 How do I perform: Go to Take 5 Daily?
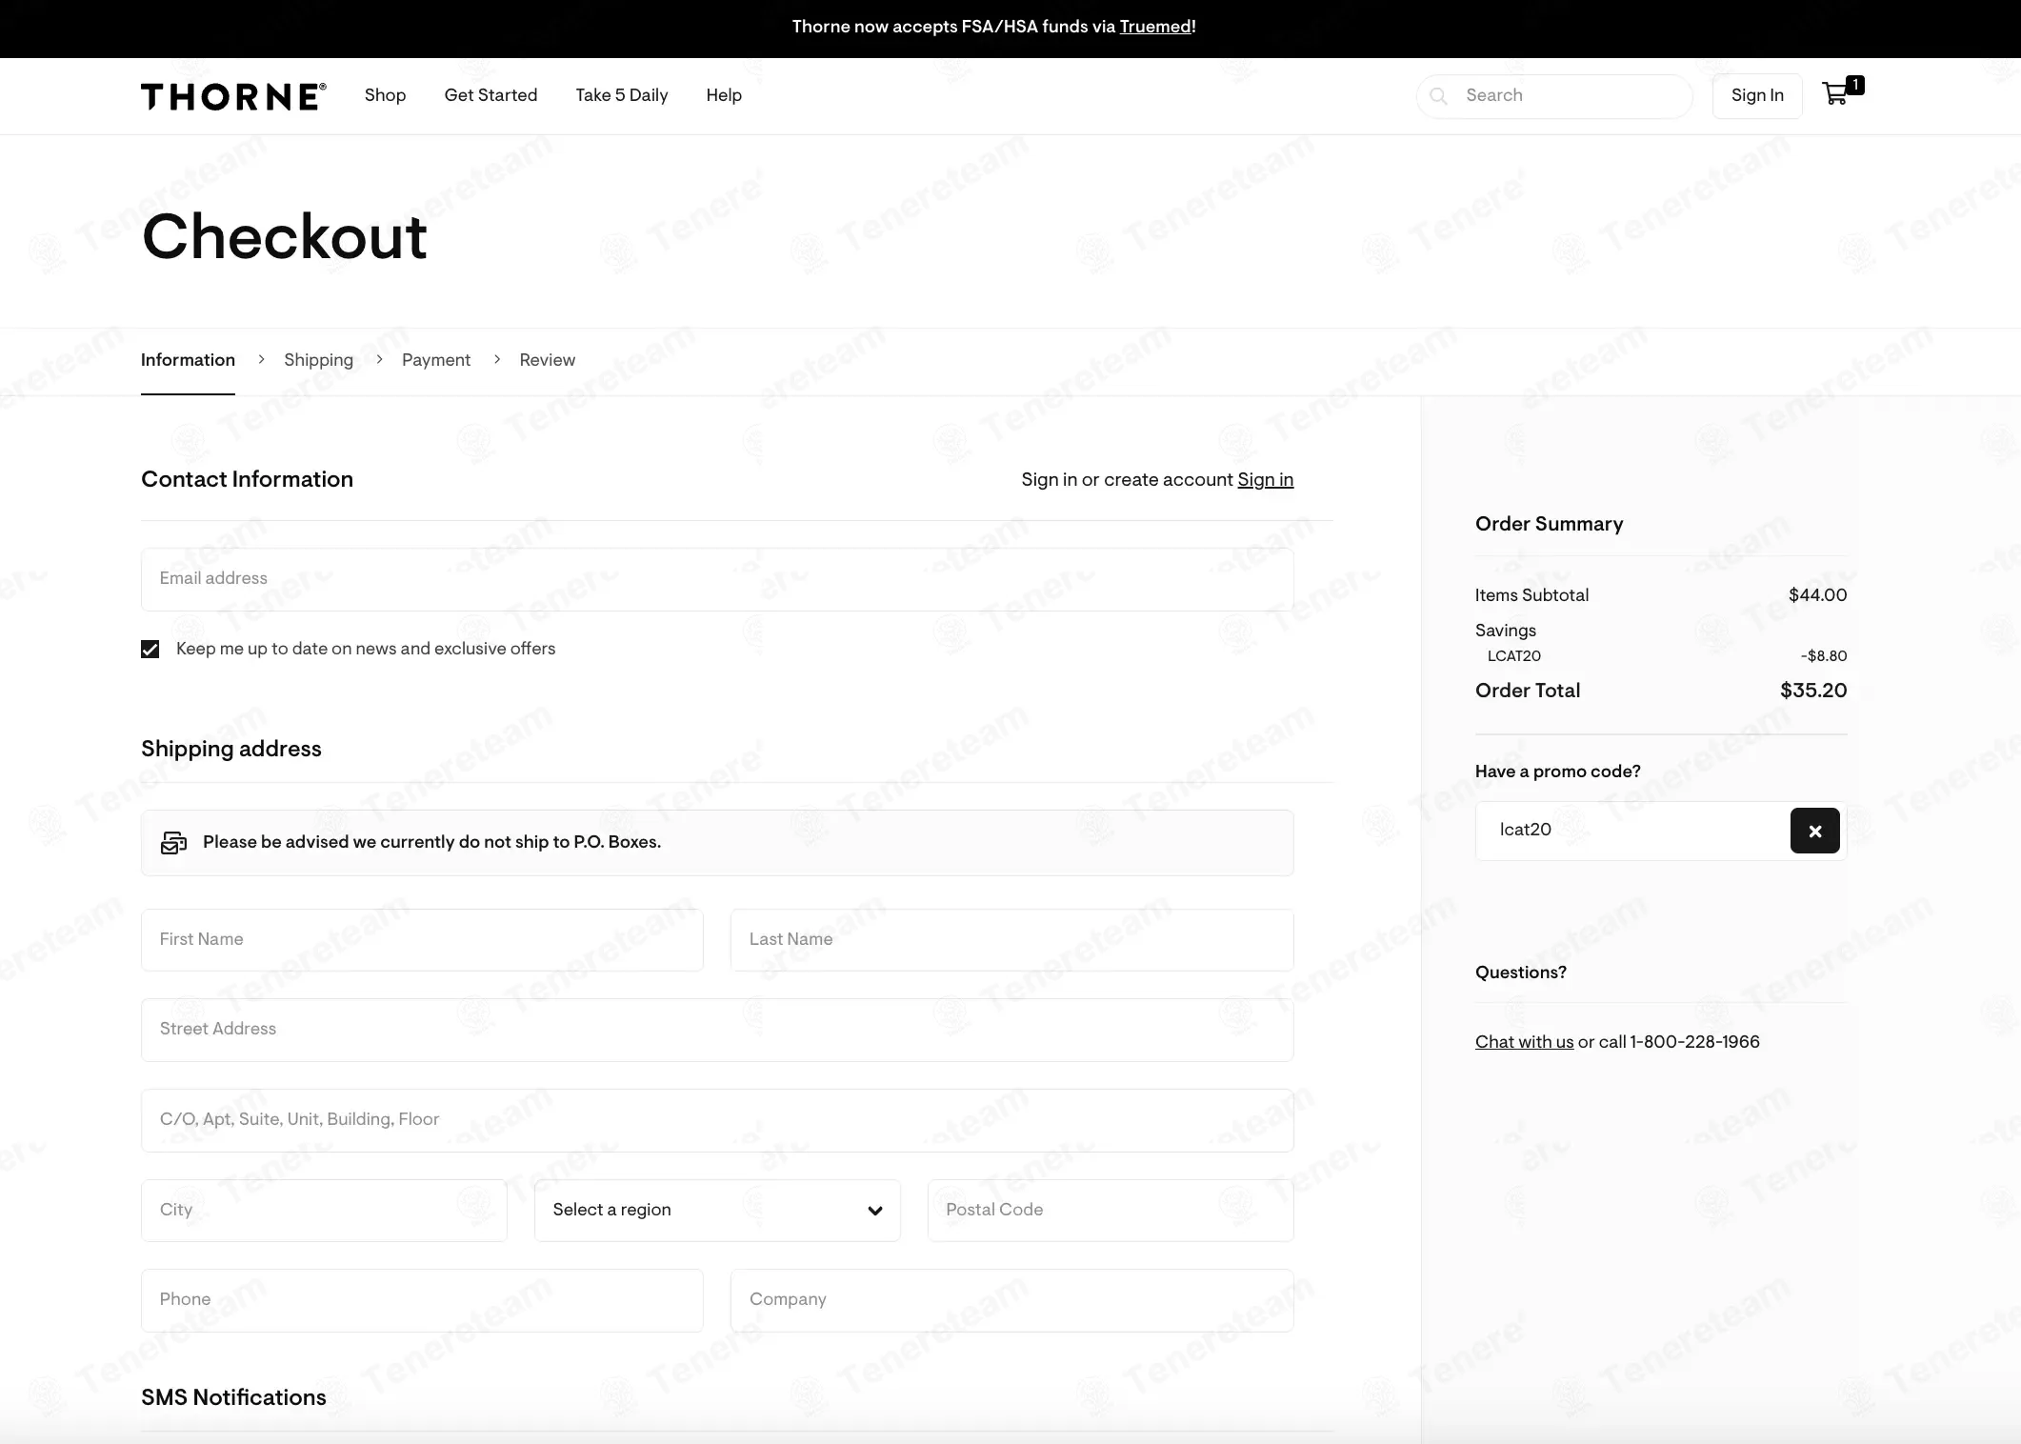[x=622, y=95]
